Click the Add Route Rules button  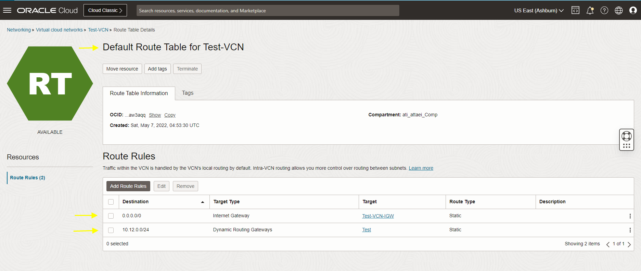128,186
